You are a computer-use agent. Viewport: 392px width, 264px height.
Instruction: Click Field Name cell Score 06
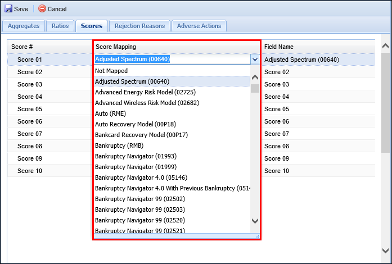pos(318,121)
